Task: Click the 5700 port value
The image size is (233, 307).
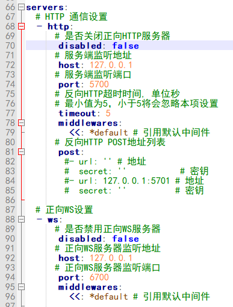Action: [99, 84]
